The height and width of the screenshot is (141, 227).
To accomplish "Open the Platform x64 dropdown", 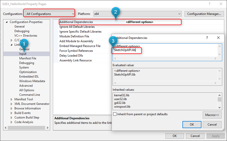I will pos(137,14).
